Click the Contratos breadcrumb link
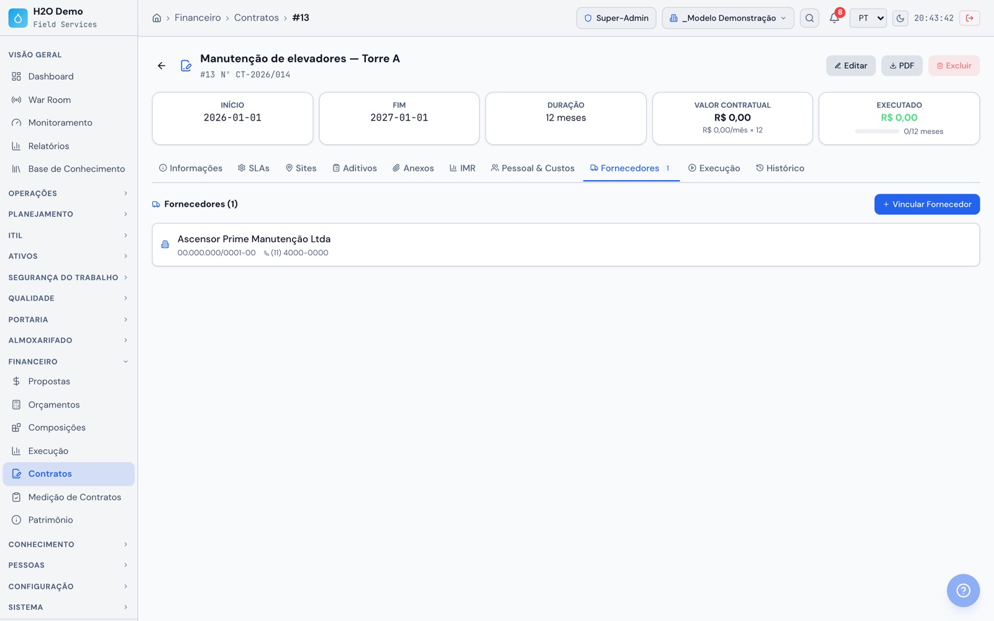 click(257, 18)
